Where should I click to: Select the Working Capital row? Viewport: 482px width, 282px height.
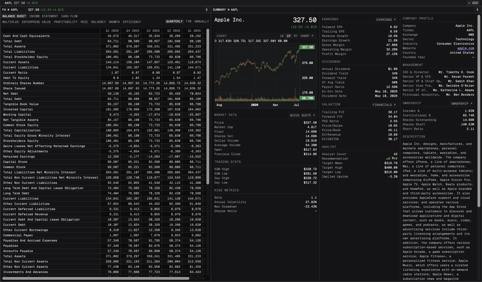(103, 115)
